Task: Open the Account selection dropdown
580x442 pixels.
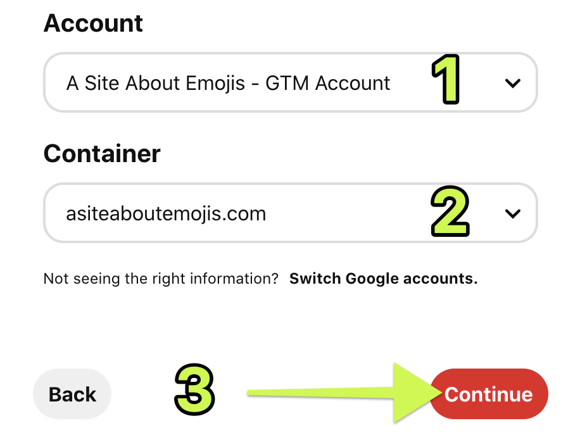Action: tap(290, 83)
